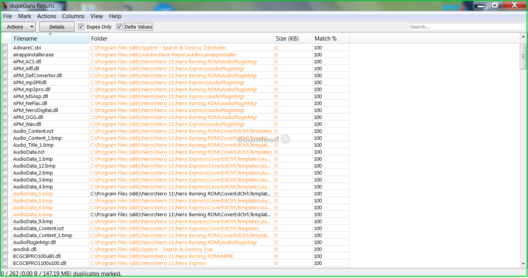Mark the Audio_Title_1.bmp row checkbox

(5, 145)
